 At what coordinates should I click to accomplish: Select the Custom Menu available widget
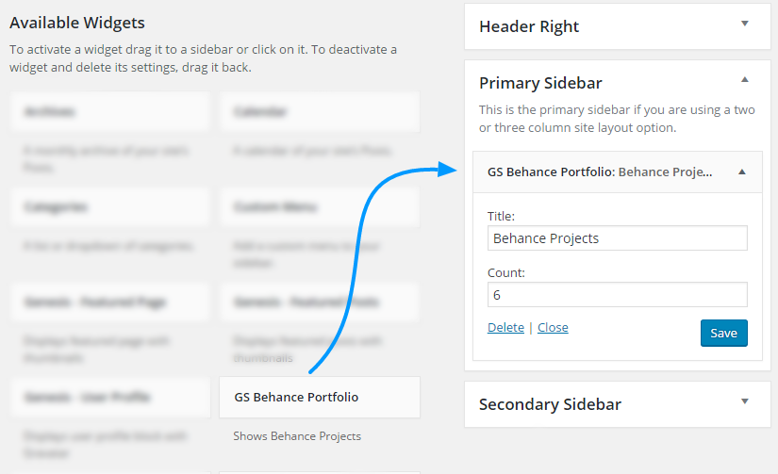[x=319, y=206]
